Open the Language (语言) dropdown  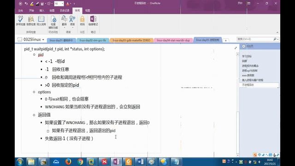(x=72, y=22)
